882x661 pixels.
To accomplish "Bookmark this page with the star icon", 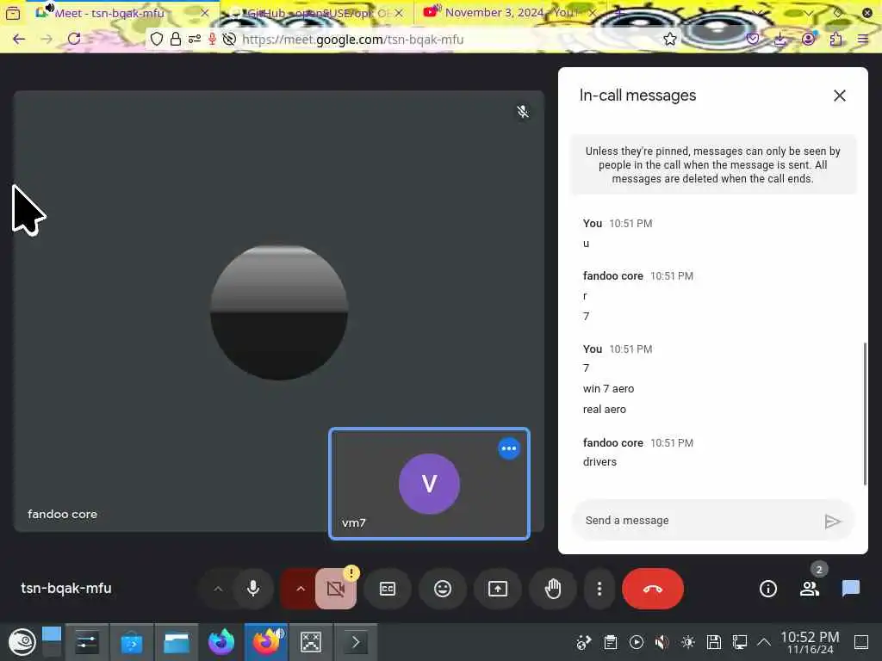I will coord(669,39).
